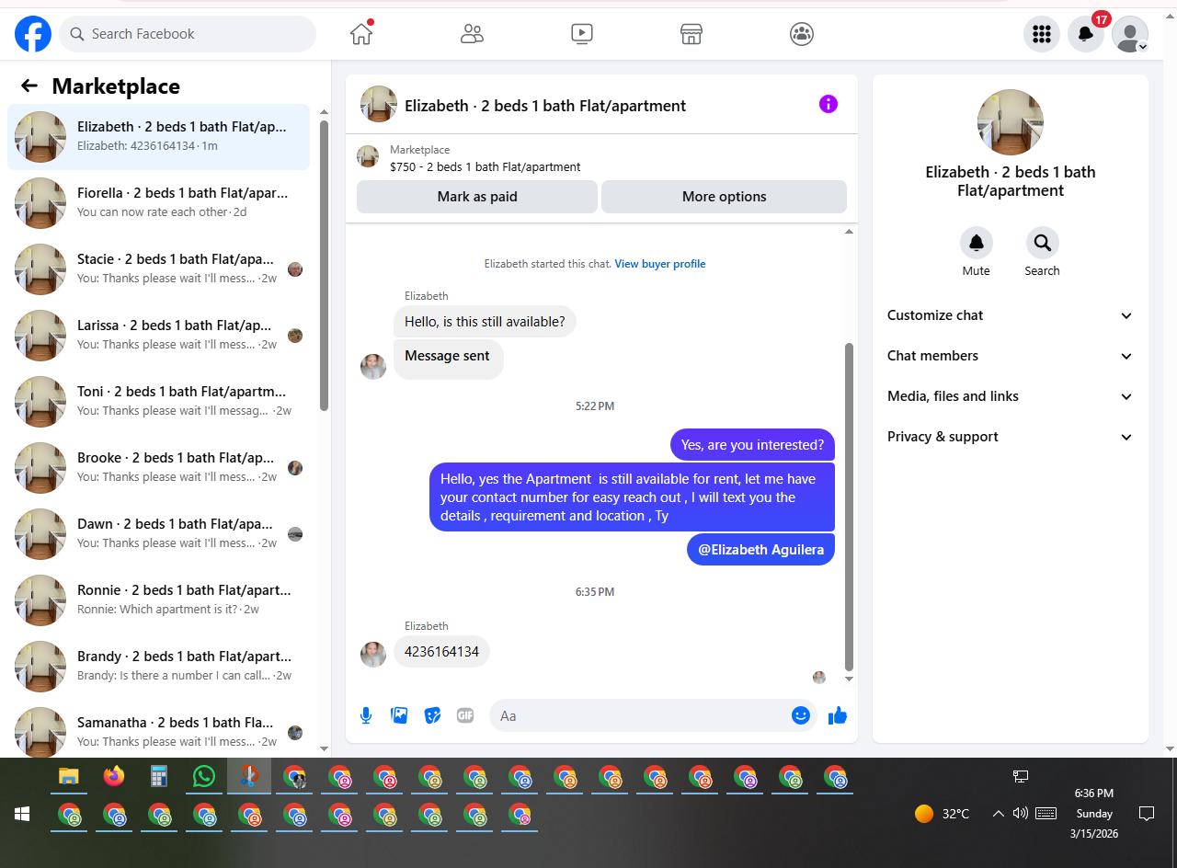The width and height of the screenshot is (1177, 868).
Task: Click the large listing photo in right panel
Action: point(1010,122)
